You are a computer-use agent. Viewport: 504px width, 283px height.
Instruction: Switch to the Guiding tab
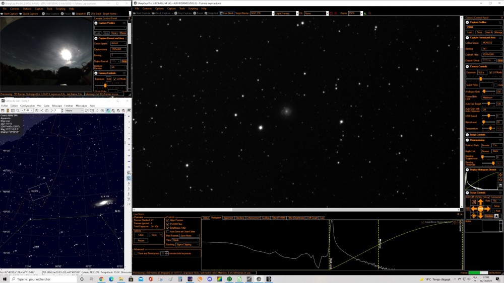click(266, 218)
